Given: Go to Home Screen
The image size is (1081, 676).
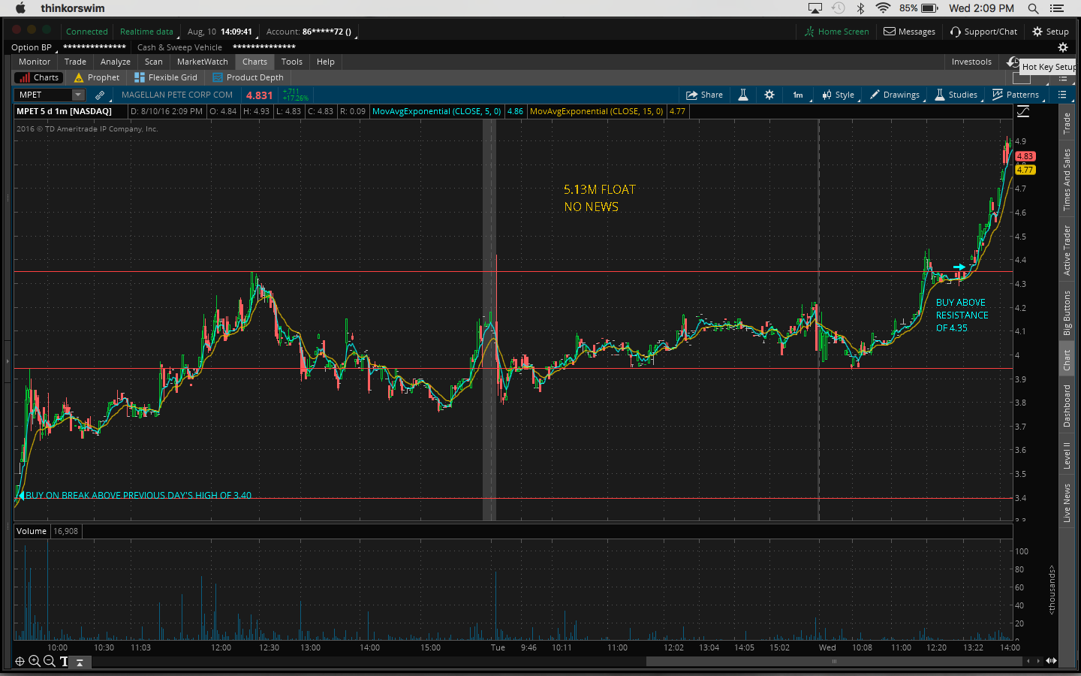Looking at the screenshot, I should (x=836, y=32).
